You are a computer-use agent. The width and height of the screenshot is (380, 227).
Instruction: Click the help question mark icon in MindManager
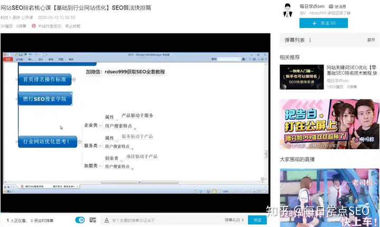[x=254, y=59]
